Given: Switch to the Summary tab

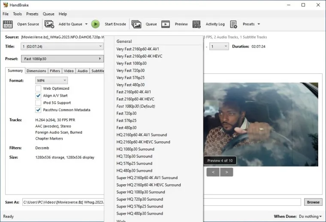Looking at the screenshot, I should coord(15,70).
